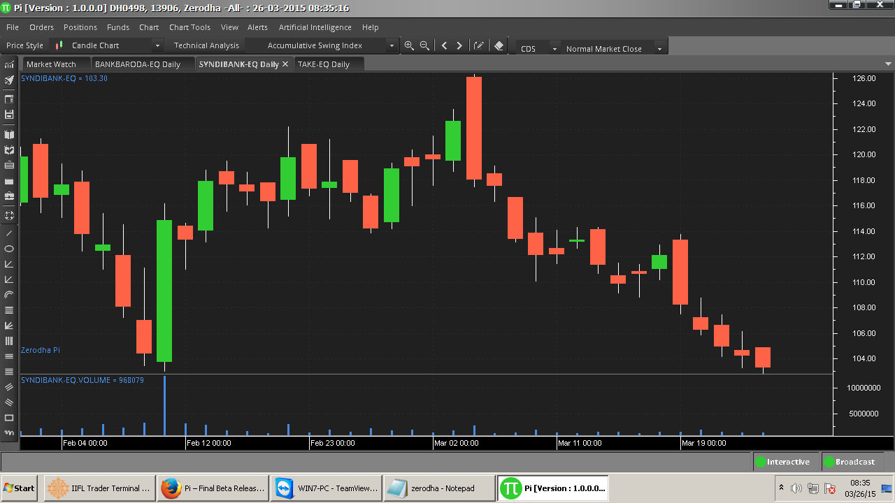Select the ellipse drawing tool

(9, 249)
